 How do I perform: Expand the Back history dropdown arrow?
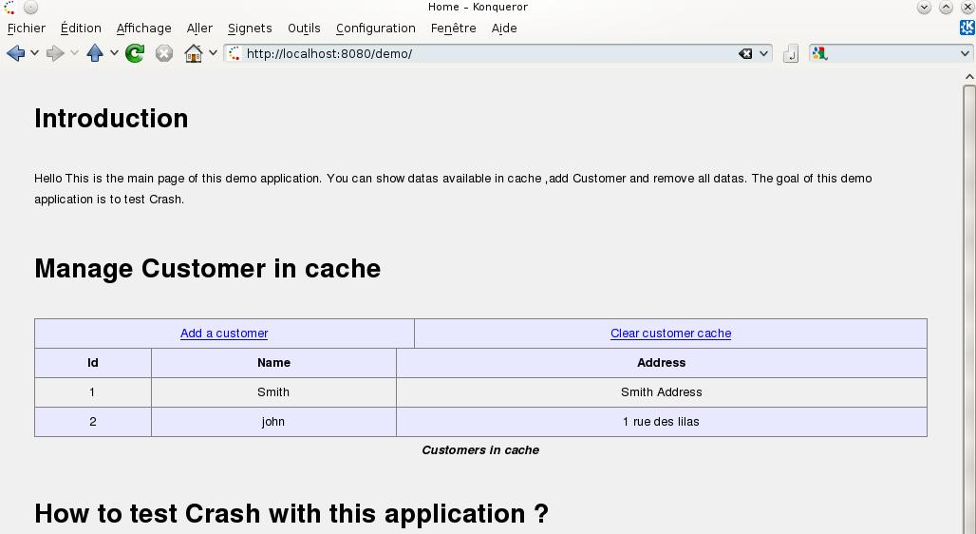(35, 53)
